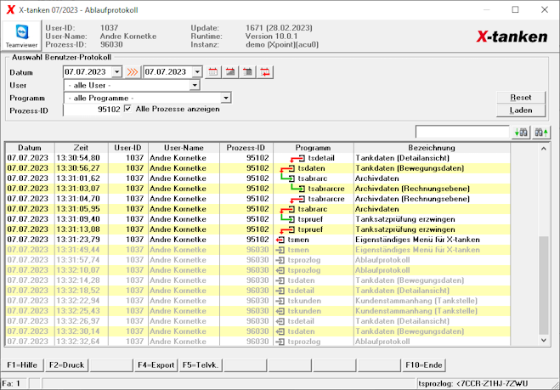The image size is (560, 390).
Task: Click grey icon beside tsprozlog at 13:31:57,74
Action: click(x=280, y=260)
